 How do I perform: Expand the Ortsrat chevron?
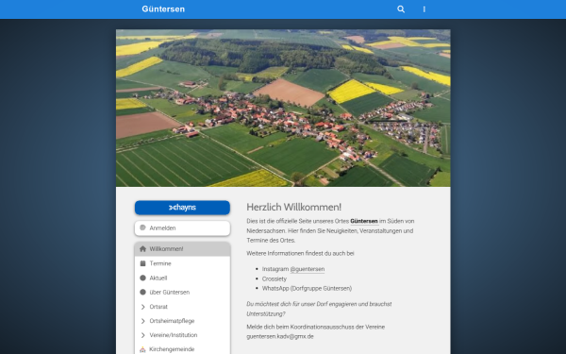(x=142, y=307)
